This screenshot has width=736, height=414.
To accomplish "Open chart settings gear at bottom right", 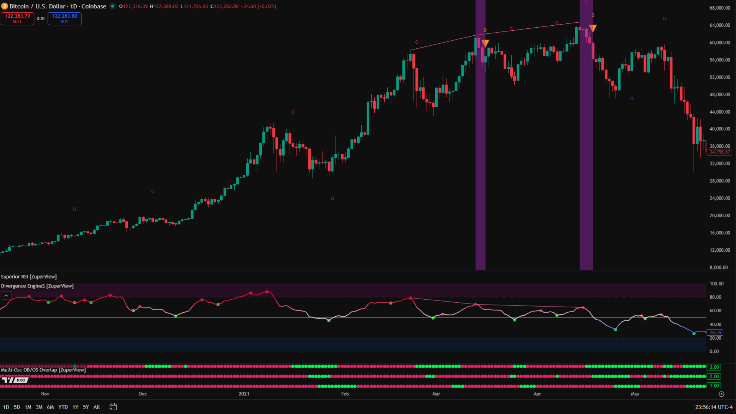I will click(721, 394).
